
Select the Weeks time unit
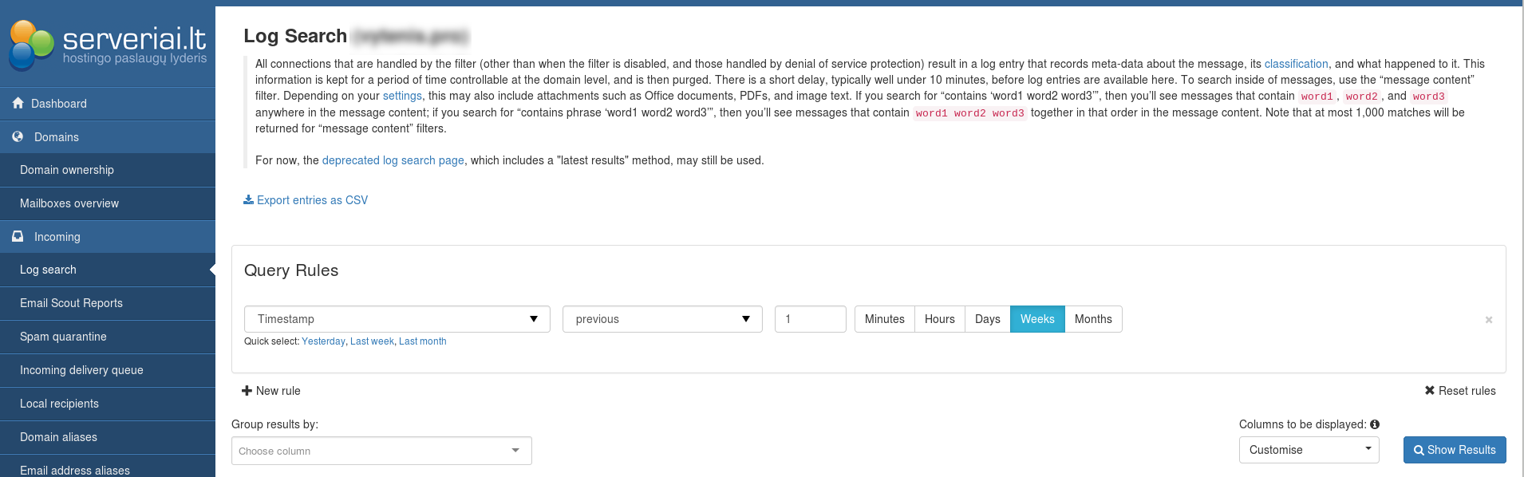(x=1037, y=319)
